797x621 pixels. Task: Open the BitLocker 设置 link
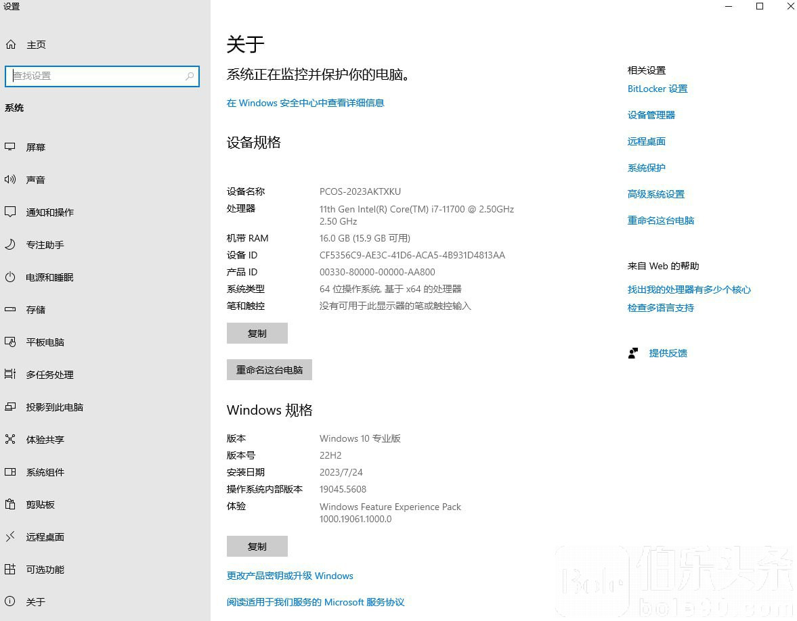(x=657, y=89)
